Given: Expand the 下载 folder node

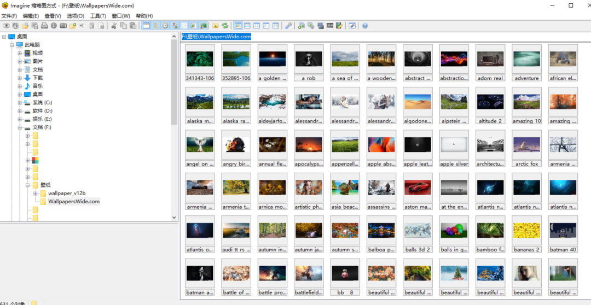Looking at the screenshot, I should (x=20, y=78).
